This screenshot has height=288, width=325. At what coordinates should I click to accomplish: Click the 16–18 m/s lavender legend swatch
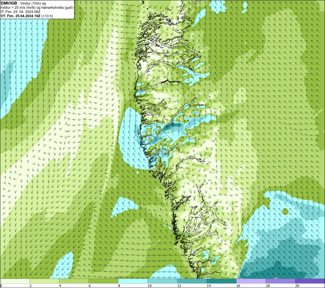pos(251,281)
